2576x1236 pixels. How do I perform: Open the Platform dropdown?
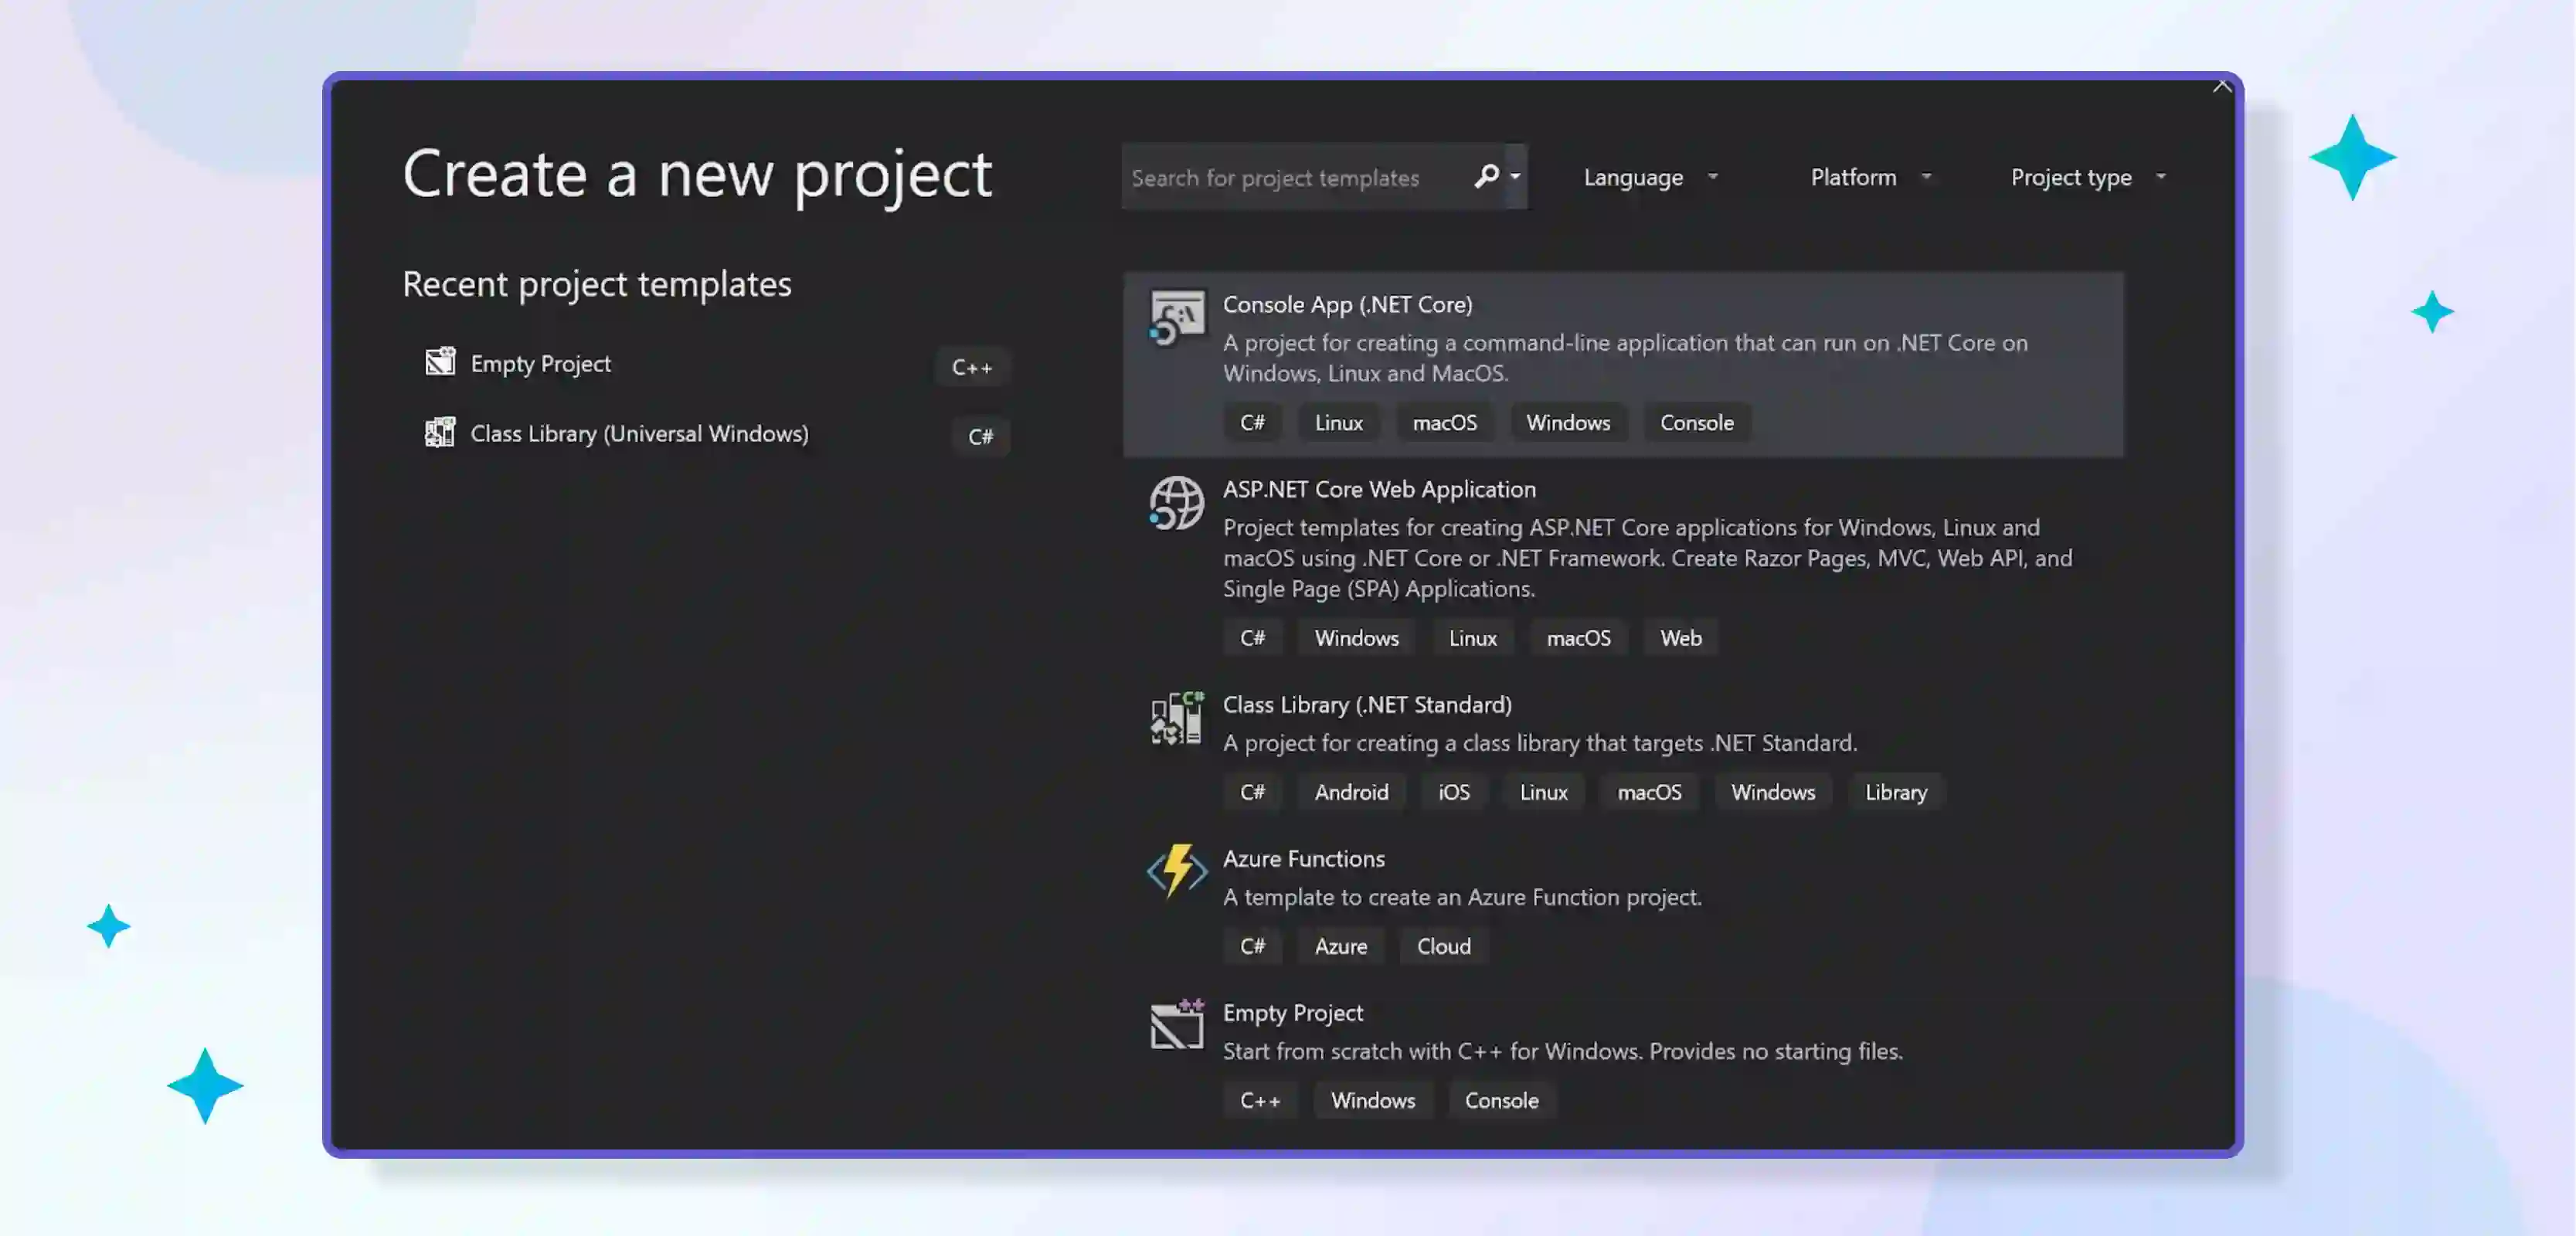(x=1869, y=177)
